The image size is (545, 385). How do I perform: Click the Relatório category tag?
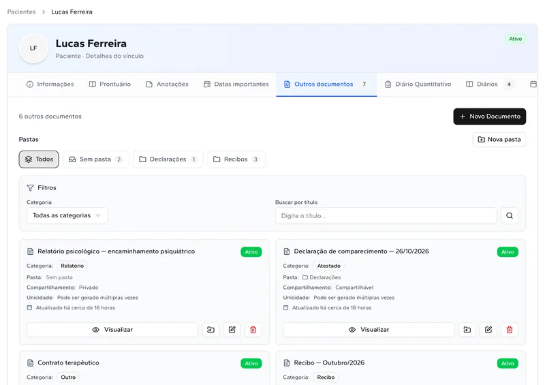[x=72, y=266]
